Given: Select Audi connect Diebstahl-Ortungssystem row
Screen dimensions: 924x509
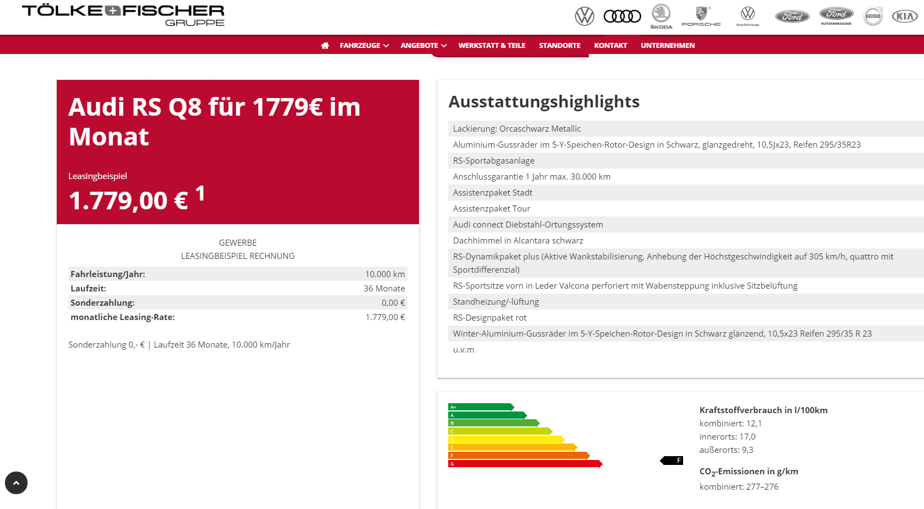Looking at the screenshot, I should click(x=686, y=225).
